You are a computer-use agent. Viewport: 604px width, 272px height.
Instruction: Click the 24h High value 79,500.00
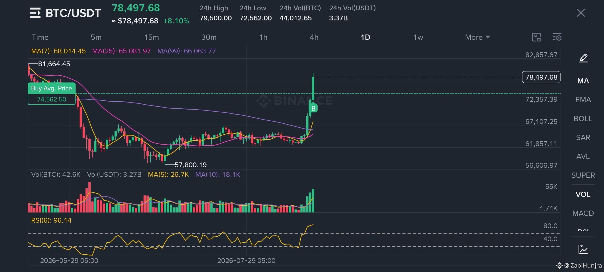(x=216, y=18)
